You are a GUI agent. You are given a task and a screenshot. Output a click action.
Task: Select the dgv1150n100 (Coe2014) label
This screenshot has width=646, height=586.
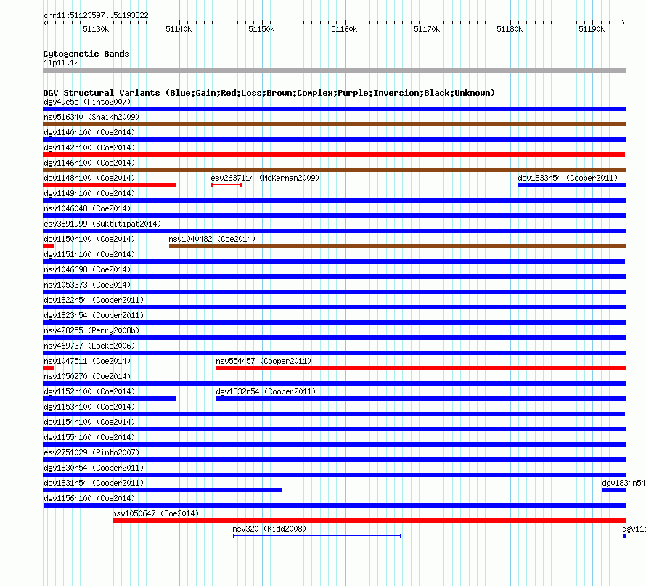click(x=89, y=239)
